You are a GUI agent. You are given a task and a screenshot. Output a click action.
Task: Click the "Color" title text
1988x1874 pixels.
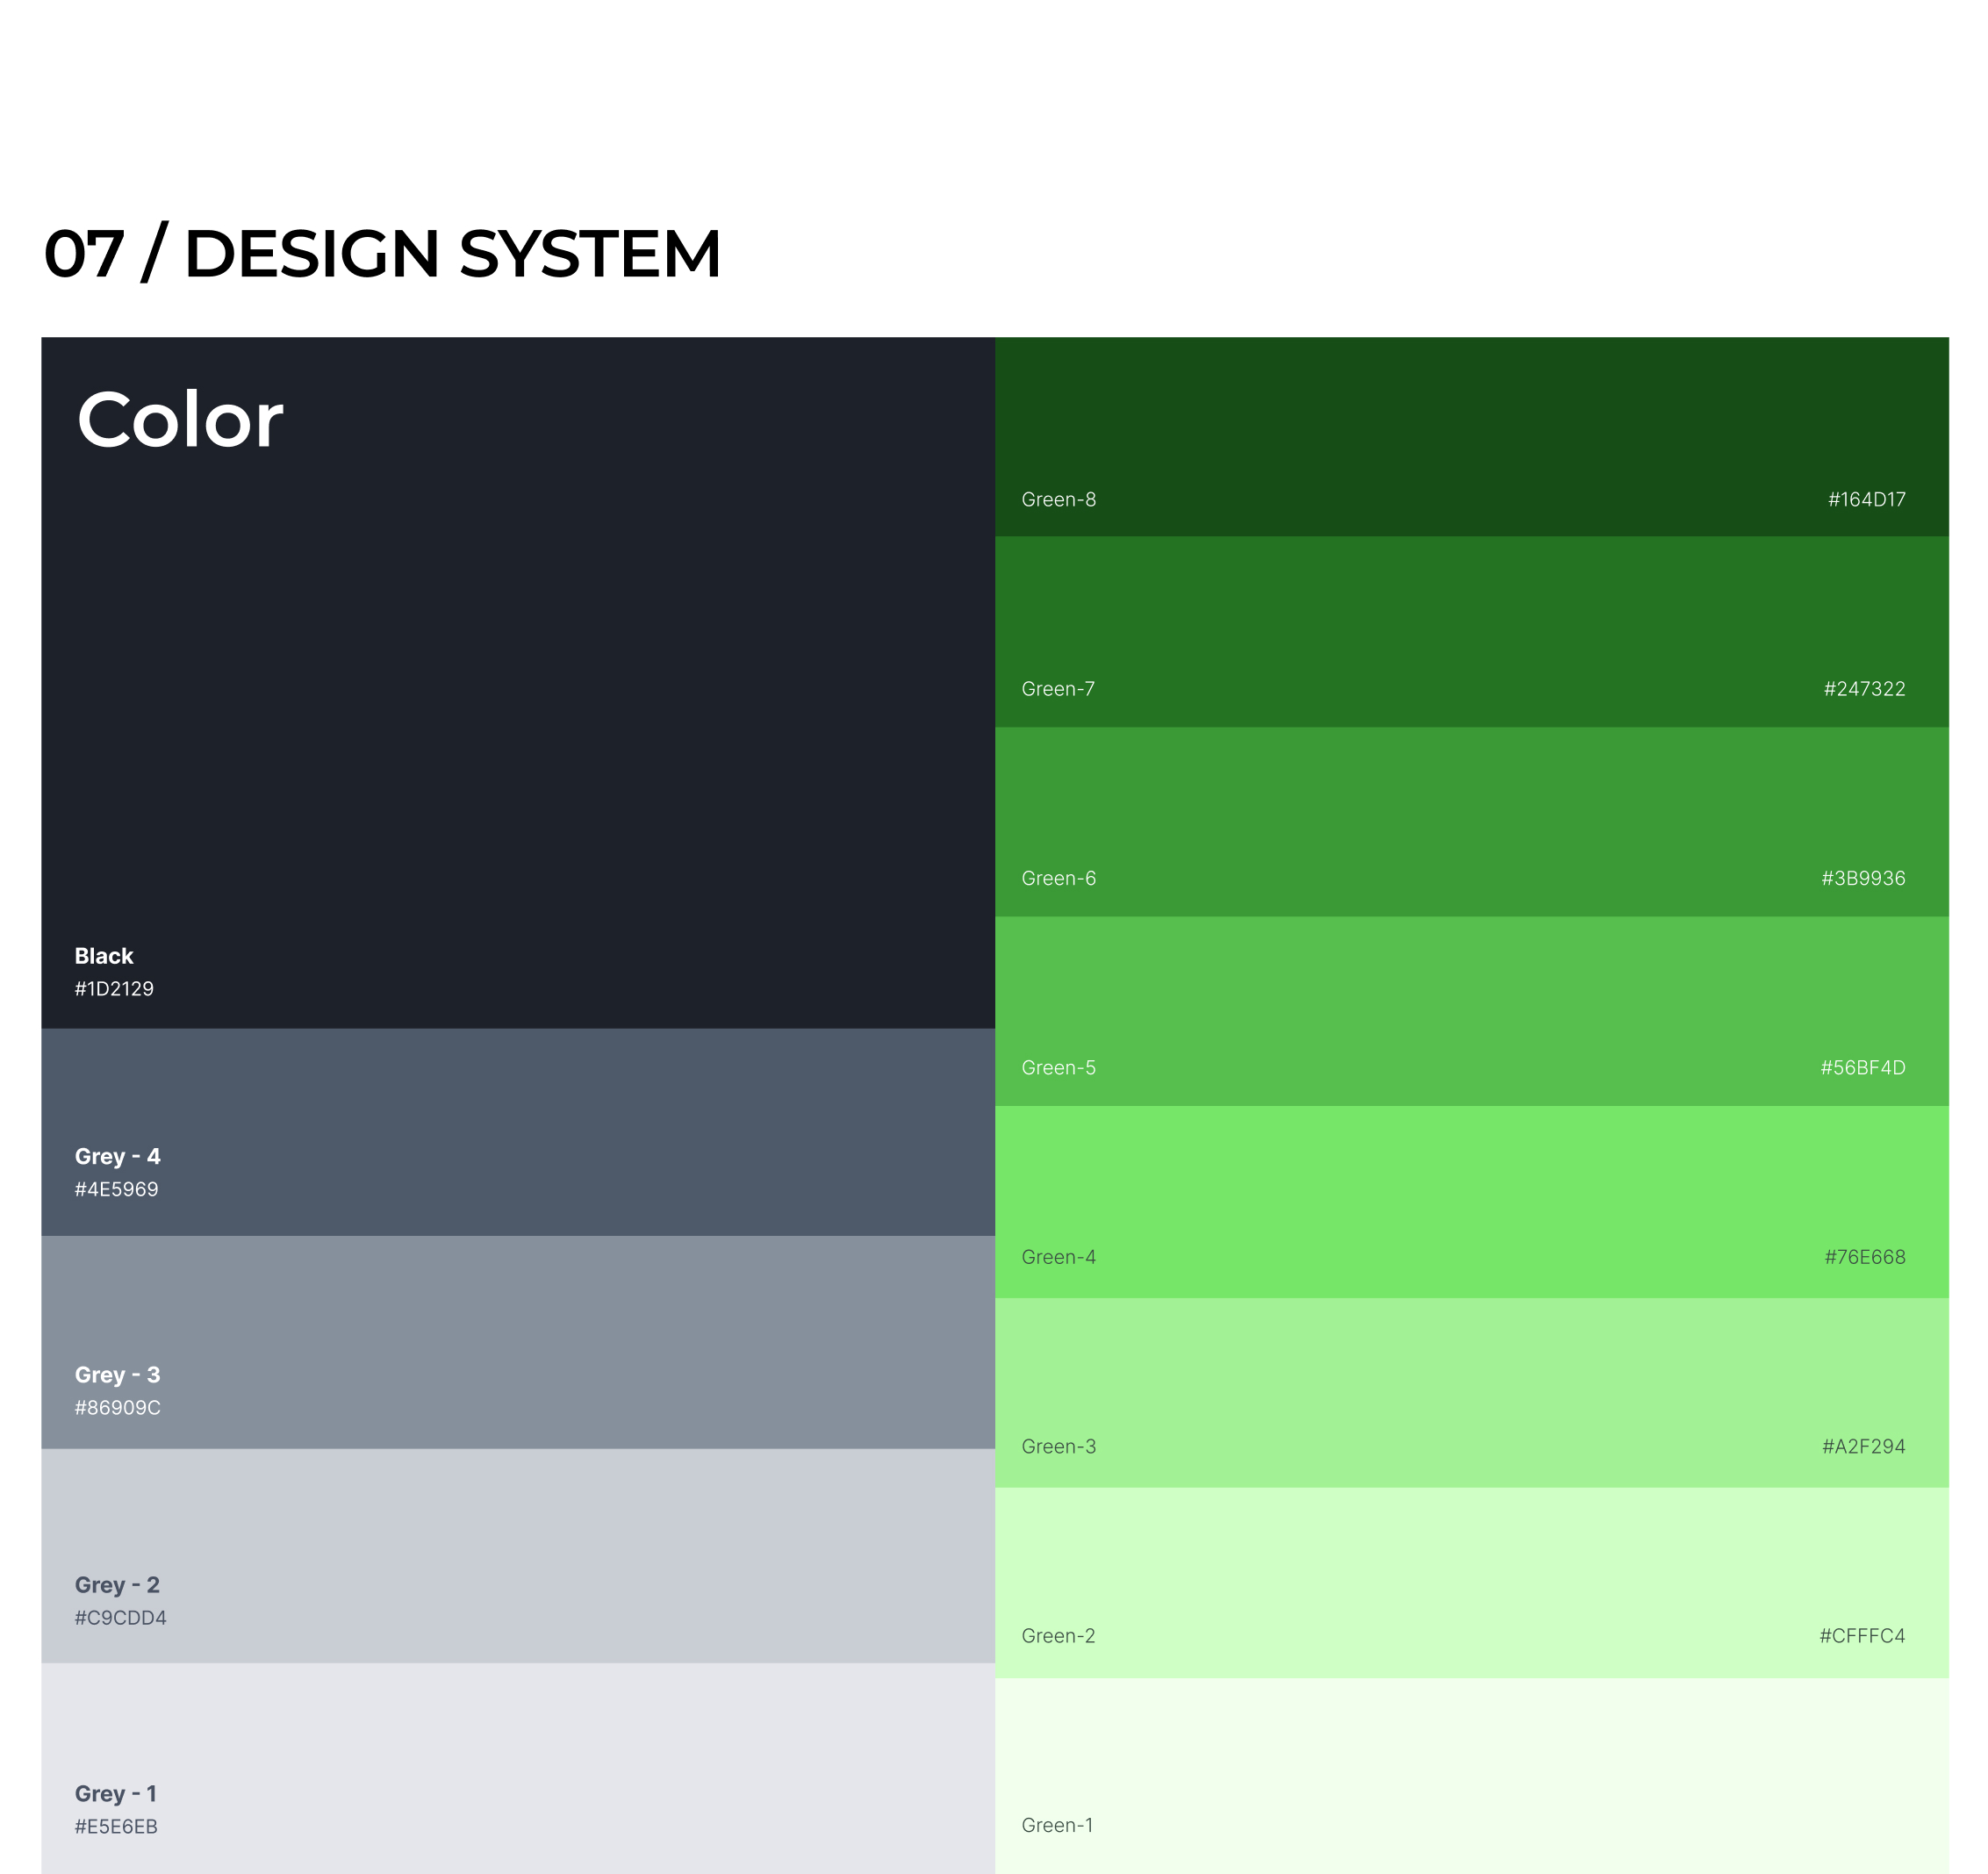(180, 420)
